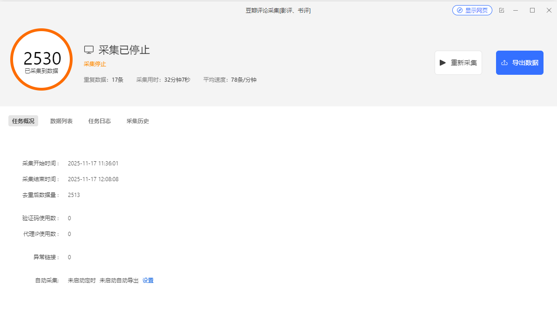Click the 验证码使用数 label
The image size is (557, 334).
coord(41,218)
